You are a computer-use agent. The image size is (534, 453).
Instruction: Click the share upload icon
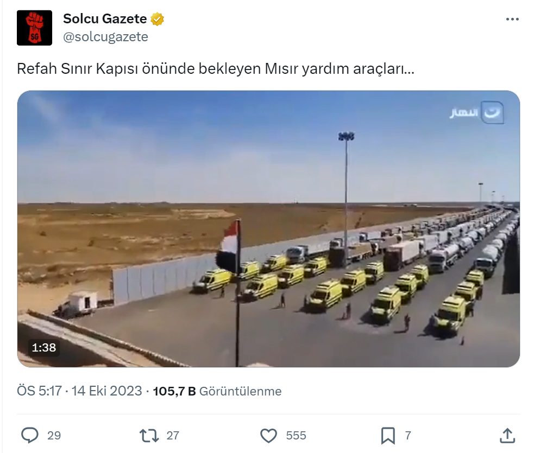[x=507, y=436]
